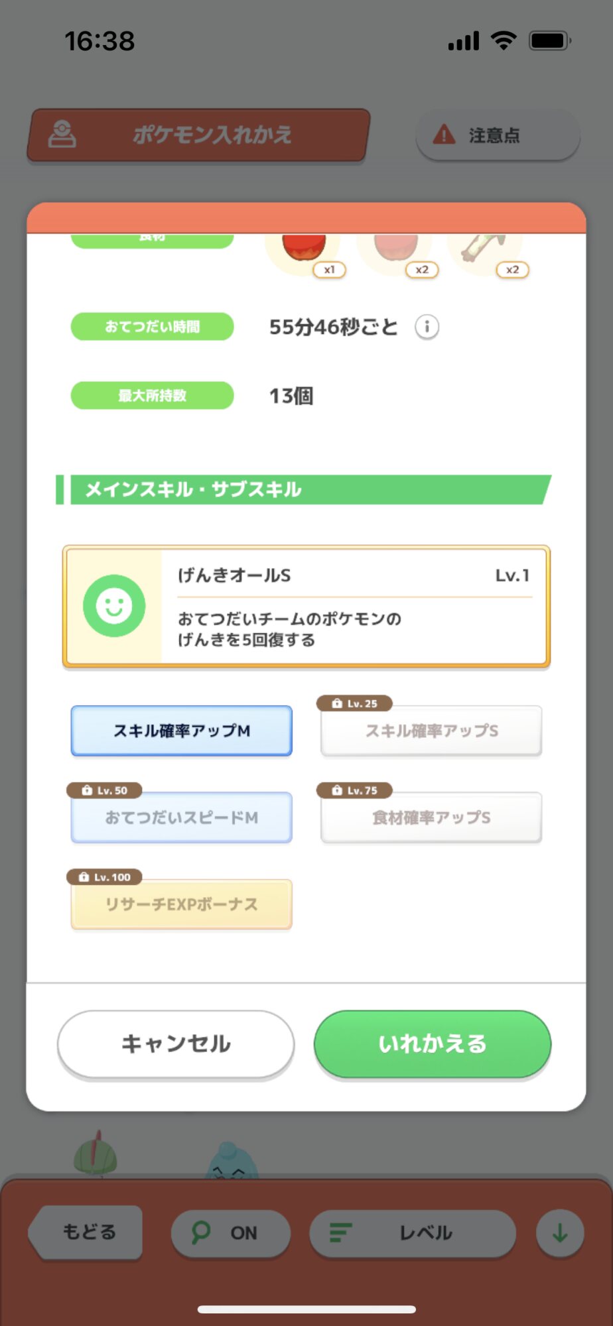Confirm with the green いれかえる button
The width and height of the screenshot is (613, 1326).
click(432, 1044)
